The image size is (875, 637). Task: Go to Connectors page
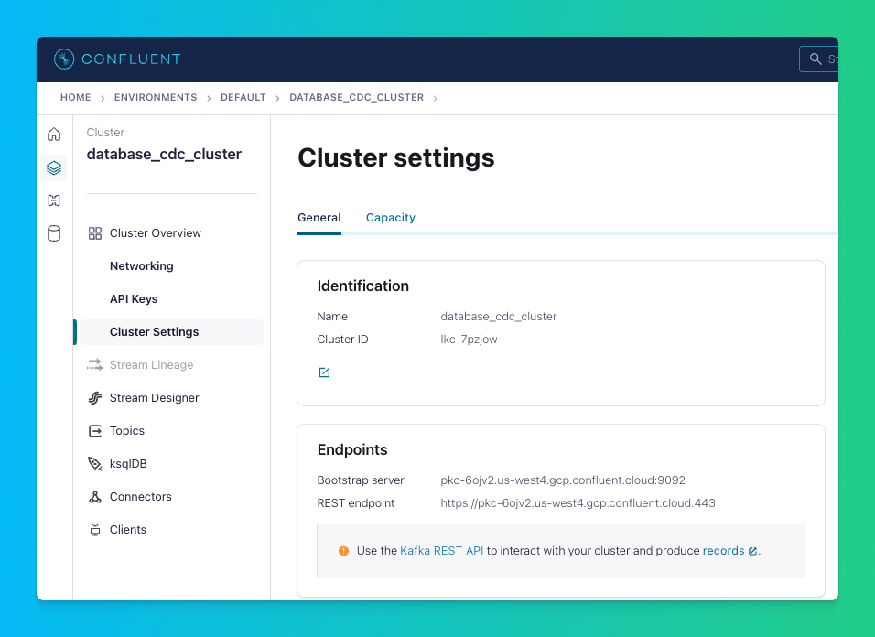(x=140, y=497)
